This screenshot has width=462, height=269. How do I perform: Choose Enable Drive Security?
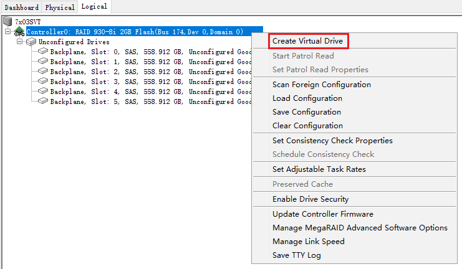[310, 199]
